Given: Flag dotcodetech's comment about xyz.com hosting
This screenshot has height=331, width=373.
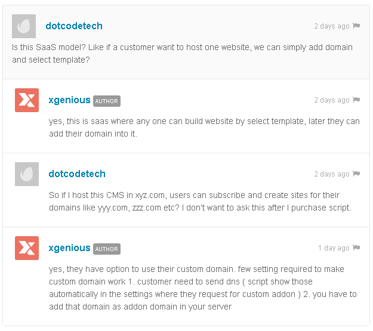Looking at the screenshot, I should (356, 174).
